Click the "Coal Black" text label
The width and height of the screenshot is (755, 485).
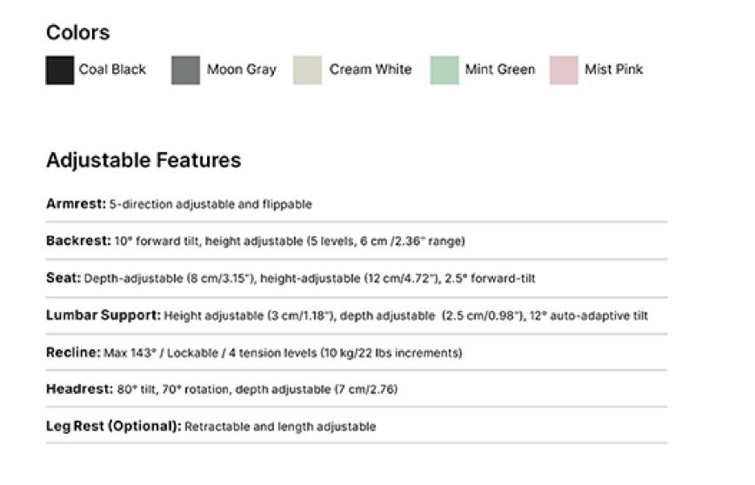[112, 70]
